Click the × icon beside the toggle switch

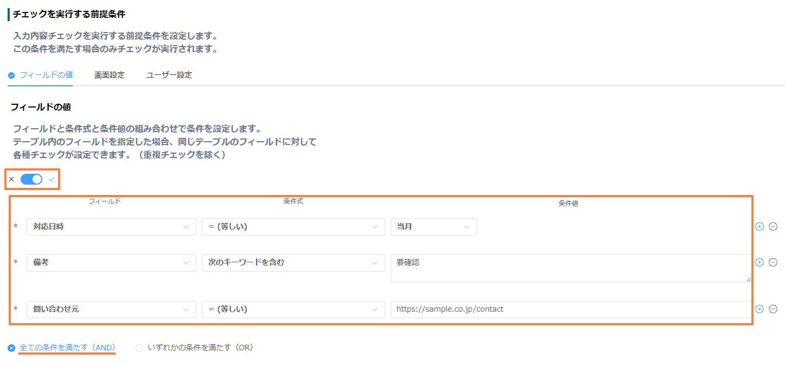coord(11,179)
